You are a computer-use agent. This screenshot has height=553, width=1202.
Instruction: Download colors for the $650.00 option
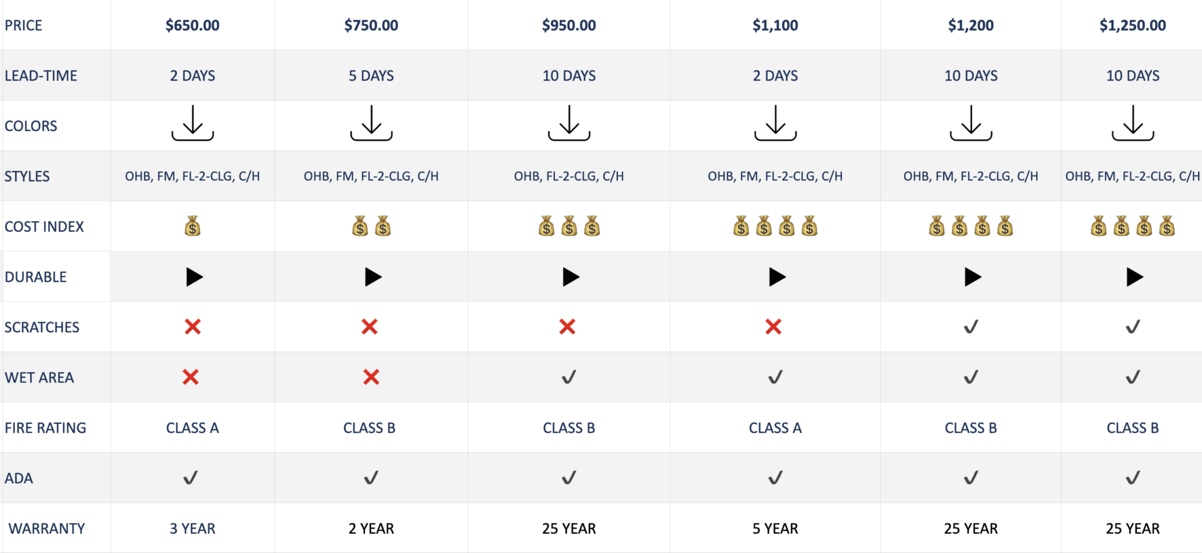[193, 123]
